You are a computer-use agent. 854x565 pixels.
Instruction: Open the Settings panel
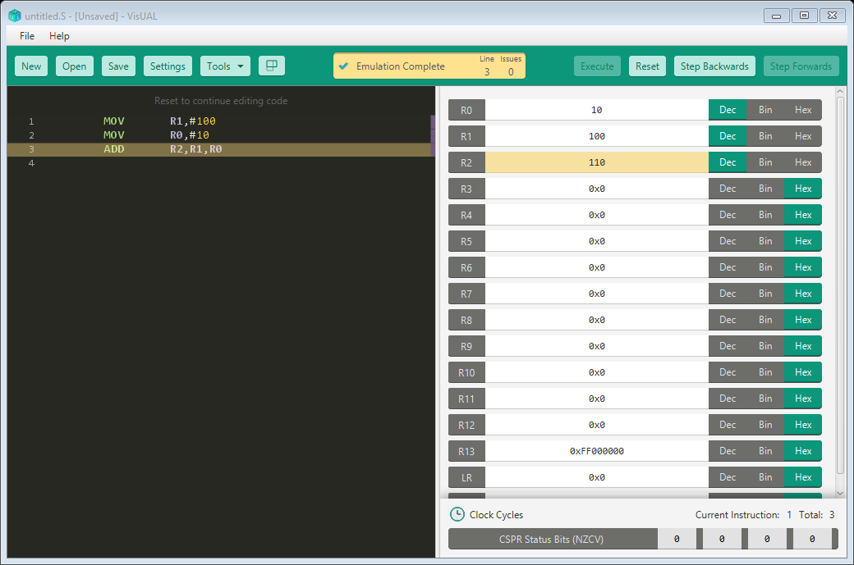[167, 65]
